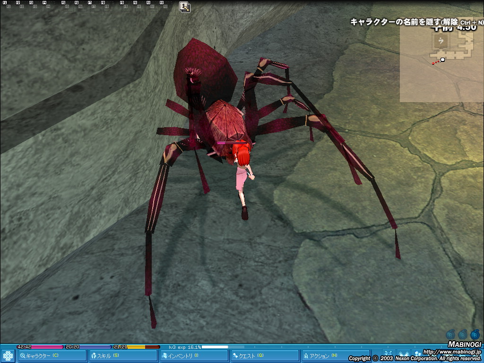The image size is (484, 363).
Task: Click the wings icon in bottom bar
Action: tap(403, 354)
